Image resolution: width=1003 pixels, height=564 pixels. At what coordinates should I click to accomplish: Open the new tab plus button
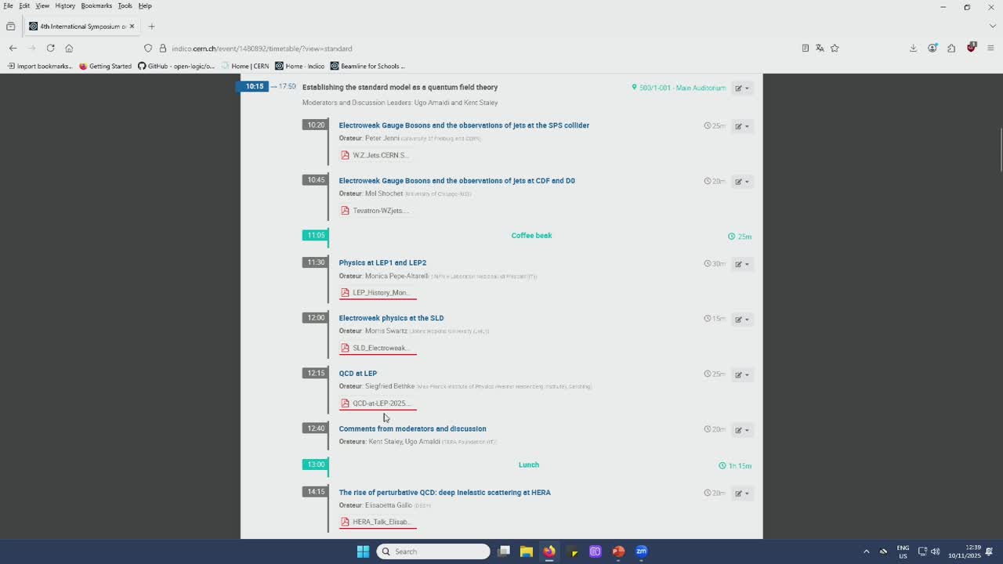[151, 27]
